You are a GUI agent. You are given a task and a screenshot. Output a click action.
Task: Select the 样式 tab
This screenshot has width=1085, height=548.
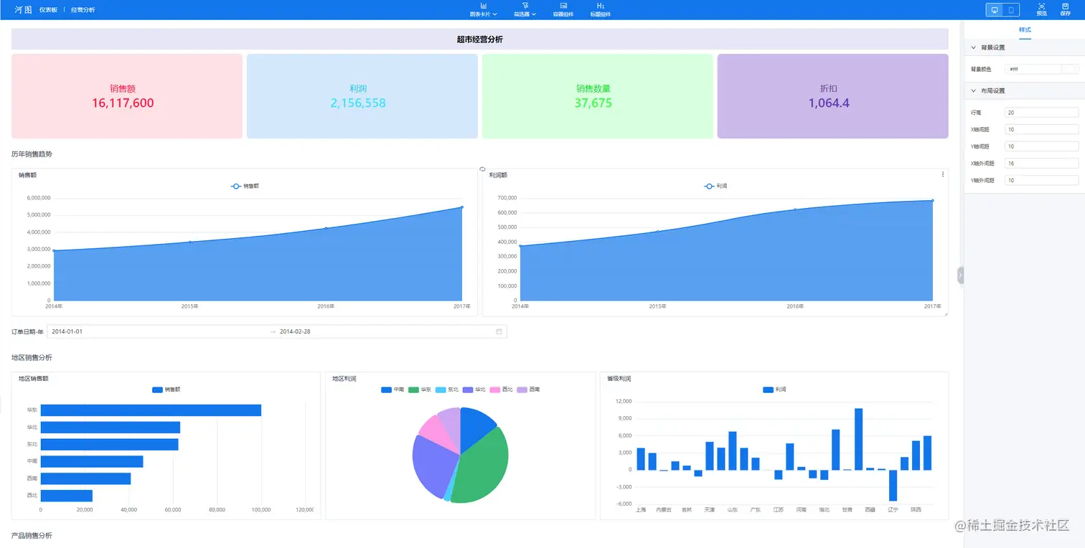pyautogui.click(x=1025, y=30)
